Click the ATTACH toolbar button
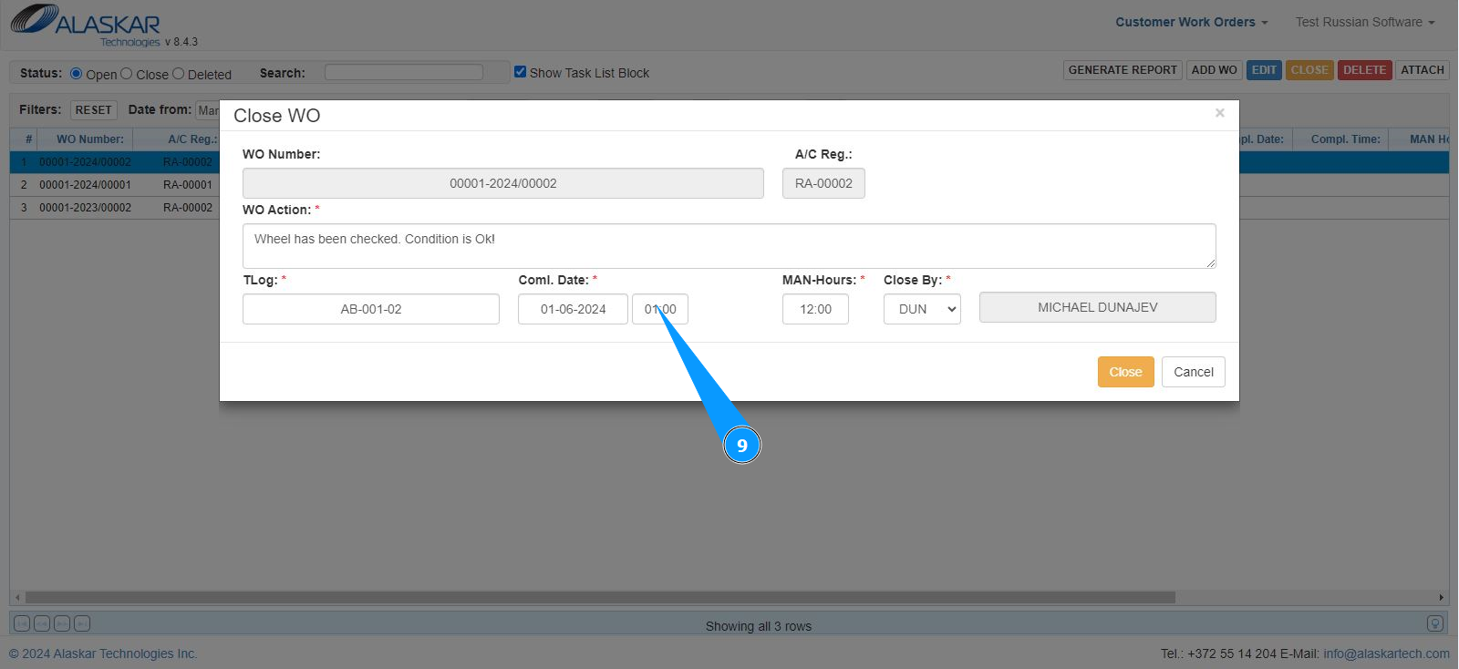 tap(1422, 70)
